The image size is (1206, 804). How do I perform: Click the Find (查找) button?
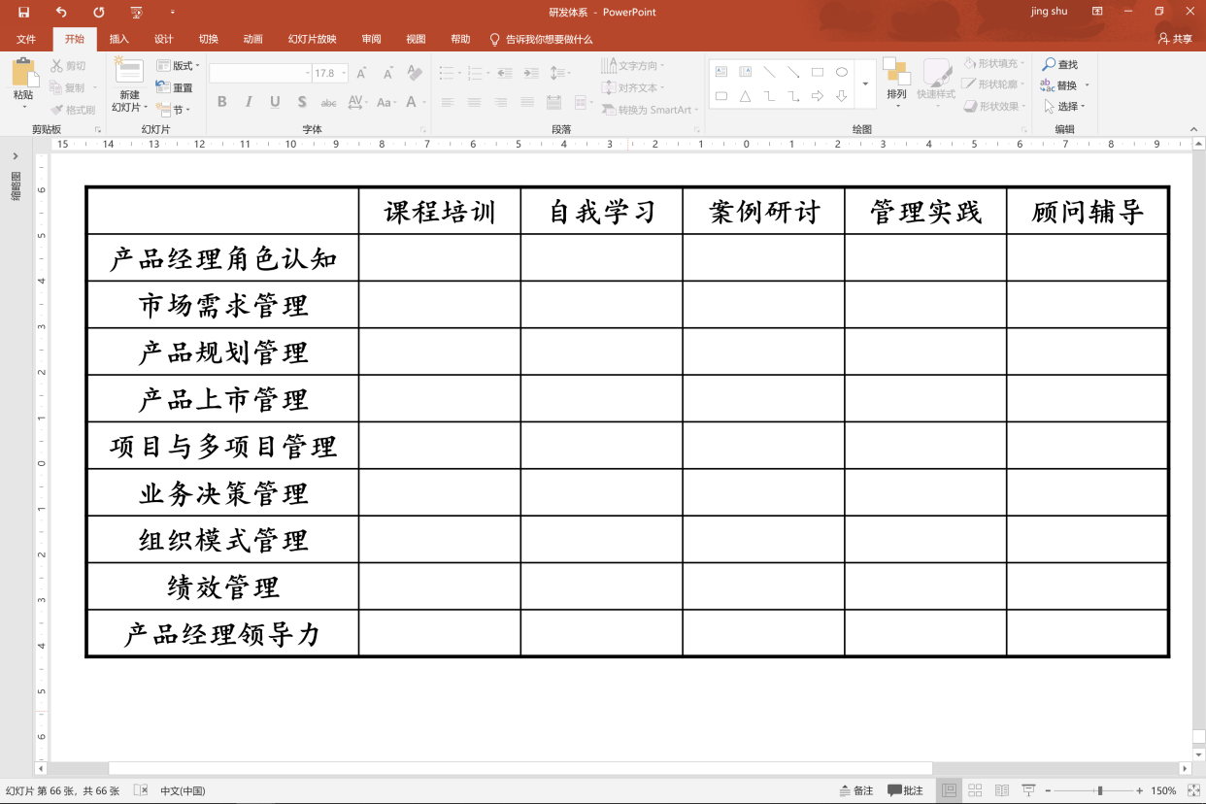(x=1060, y=64)
